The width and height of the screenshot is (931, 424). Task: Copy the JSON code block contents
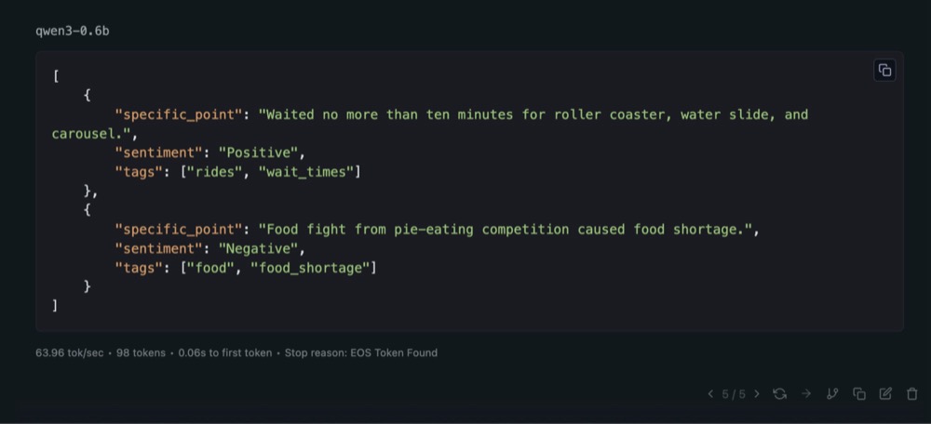(x=884, y=71)
